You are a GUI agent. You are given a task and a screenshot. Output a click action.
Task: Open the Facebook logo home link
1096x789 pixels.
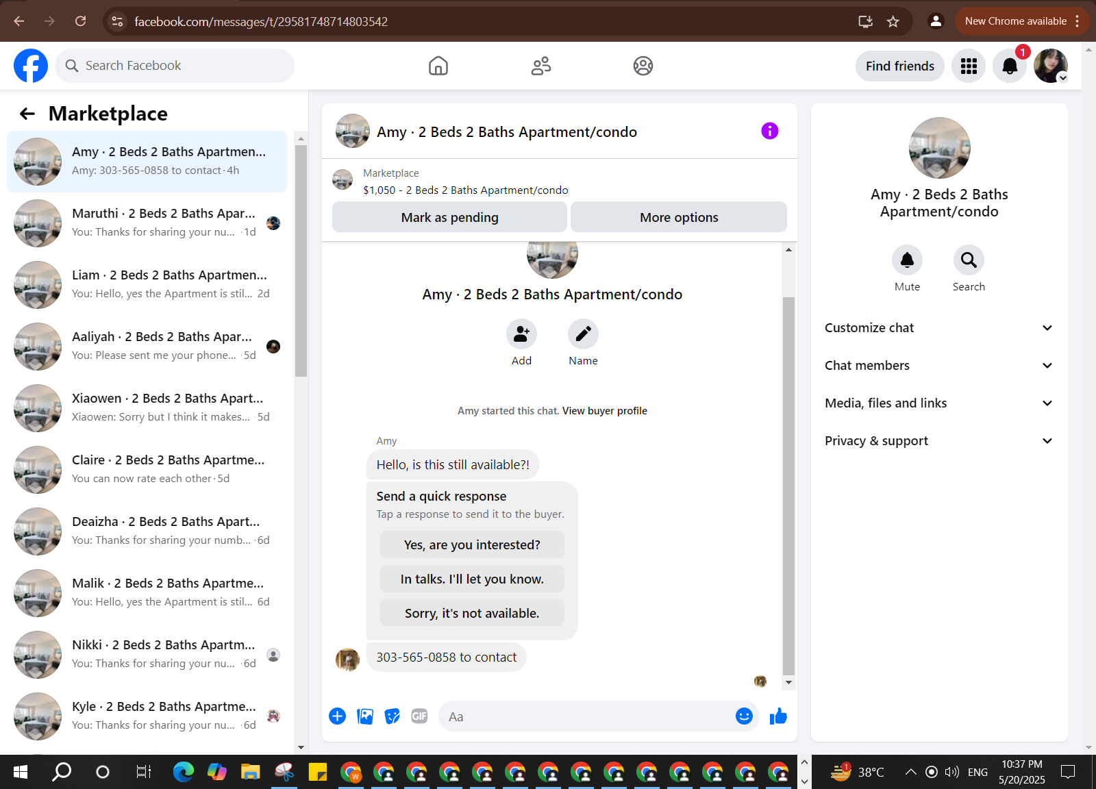pos(31,66)
